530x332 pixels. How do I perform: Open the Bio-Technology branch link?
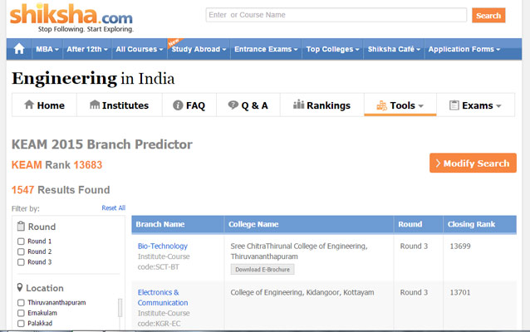click(163, 247)
